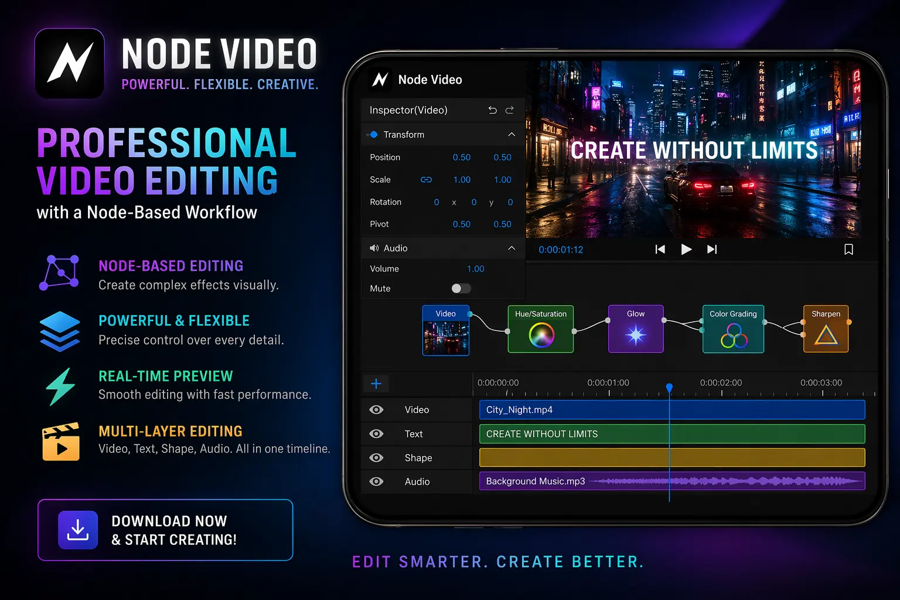Select the Hue/Saturation node
This screenshot has height=600, width=900.
coord(541,329)
